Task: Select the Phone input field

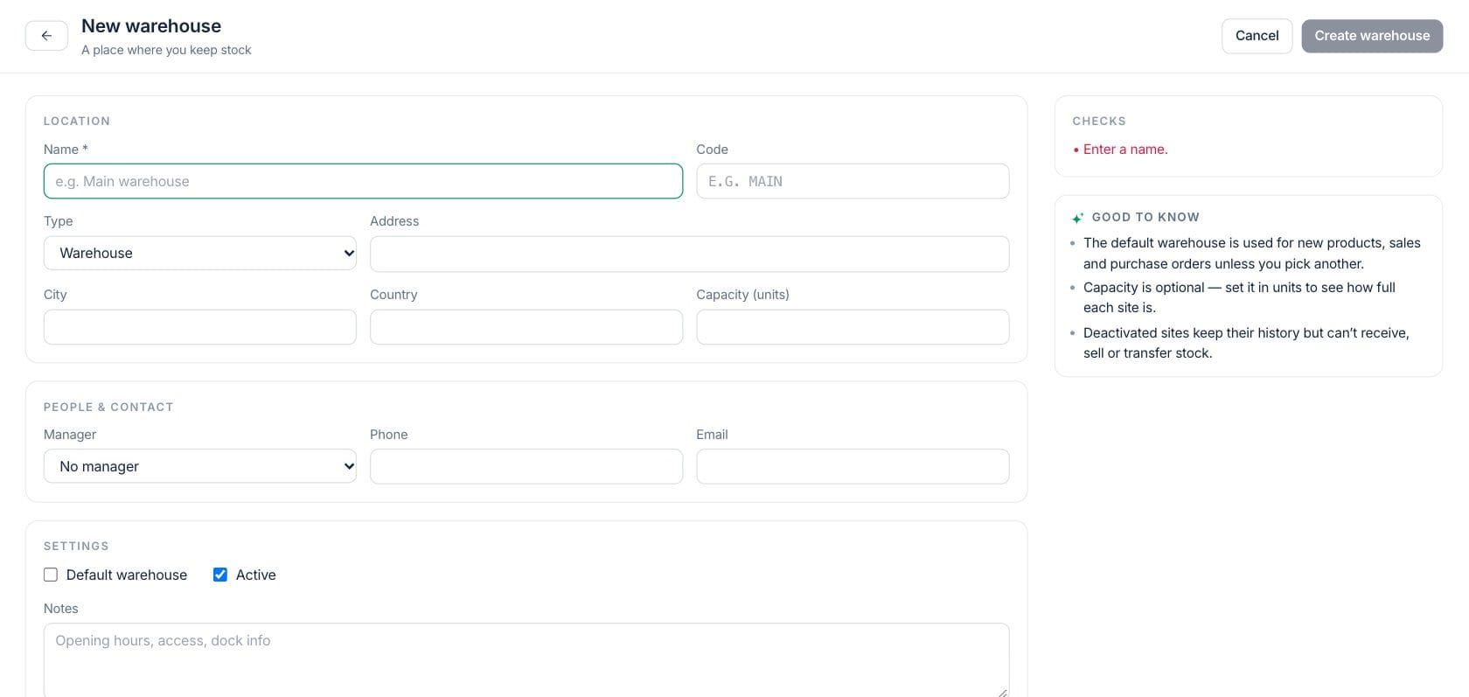Action: click(x=526, y=466)
